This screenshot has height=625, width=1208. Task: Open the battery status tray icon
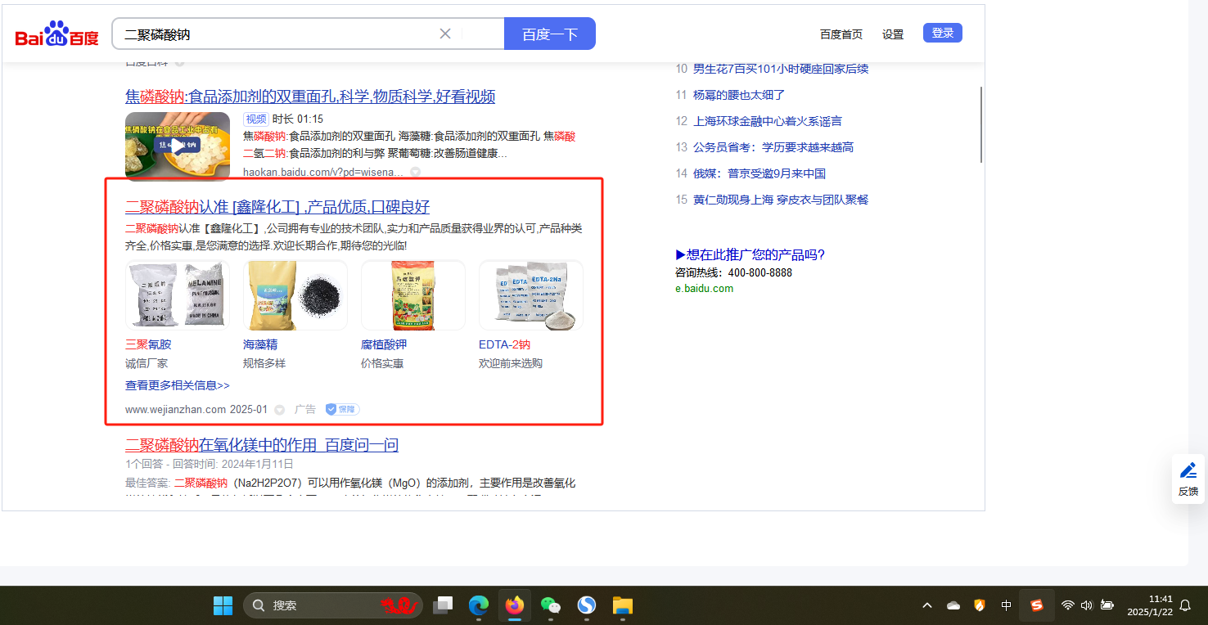tap(1107, 605)
